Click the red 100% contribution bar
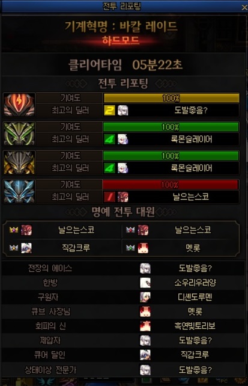The image size is (248, 386). click(x=171, y=185)
